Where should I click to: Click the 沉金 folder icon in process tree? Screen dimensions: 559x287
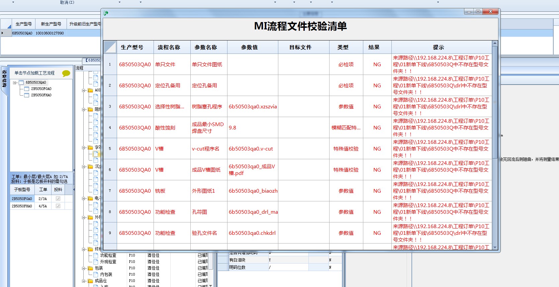[90, 167]
